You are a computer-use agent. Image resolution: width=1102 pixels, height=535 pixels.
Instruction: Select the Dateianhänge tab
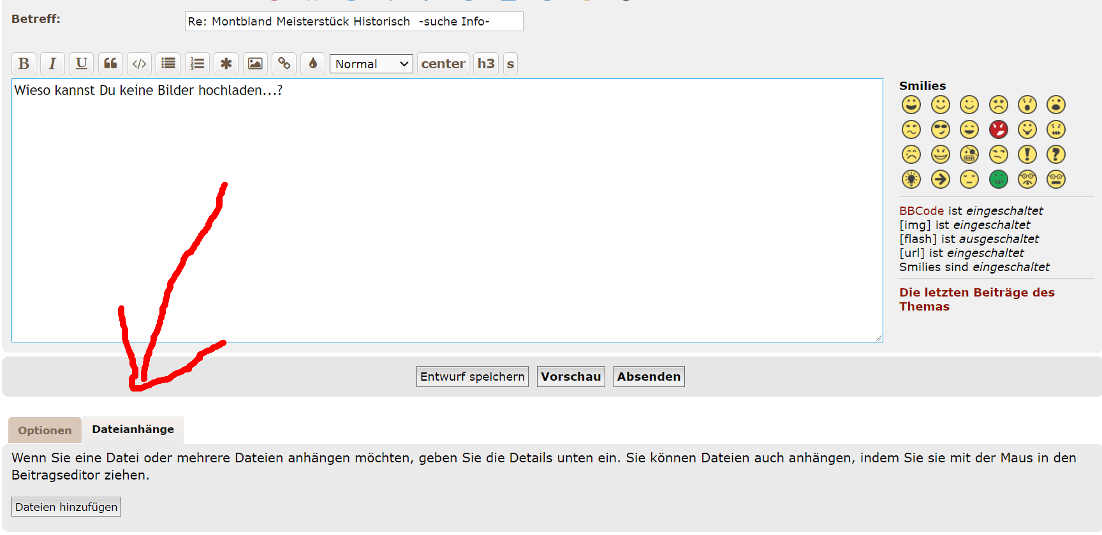pos(133,429)
